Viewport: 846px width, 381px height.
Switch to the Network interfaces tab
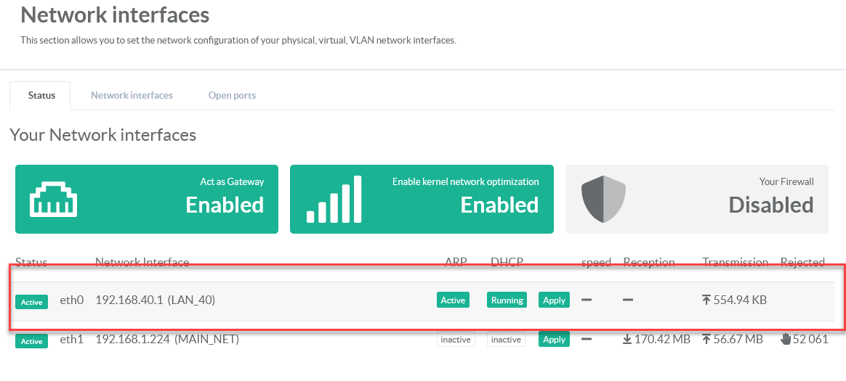coord(132,95)
